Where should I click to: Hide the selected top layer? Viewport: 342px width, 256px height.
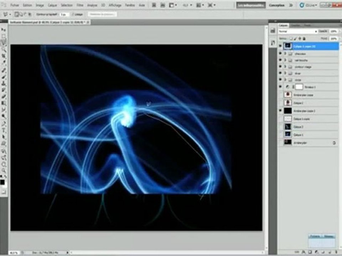(x=280, y=46)
